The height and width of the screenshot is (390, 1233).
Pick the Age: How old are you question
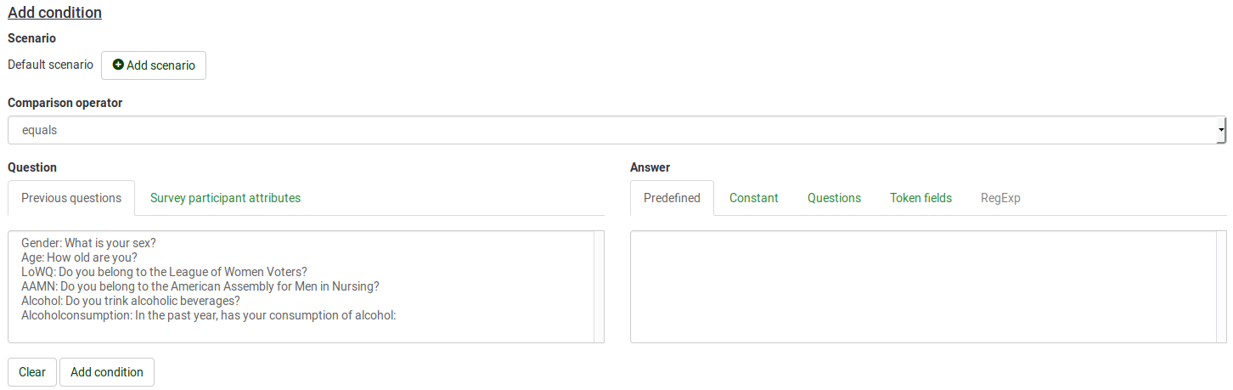click(79, 257)
